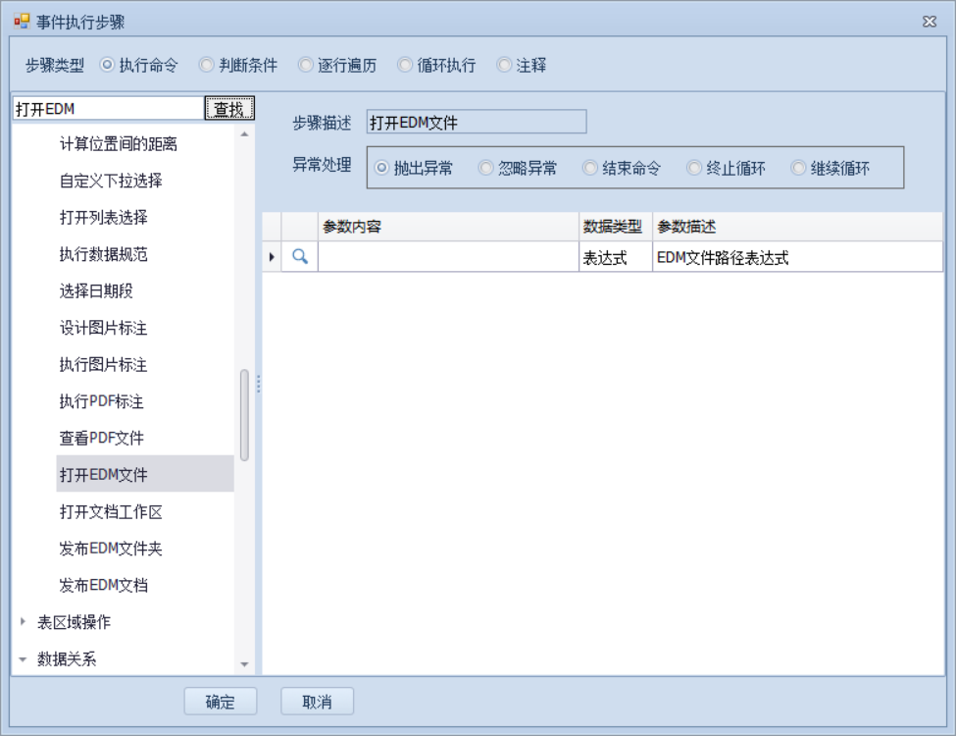Select 查看PDF文件 in the command list
The image size is (956, 736).
[102, 439]
